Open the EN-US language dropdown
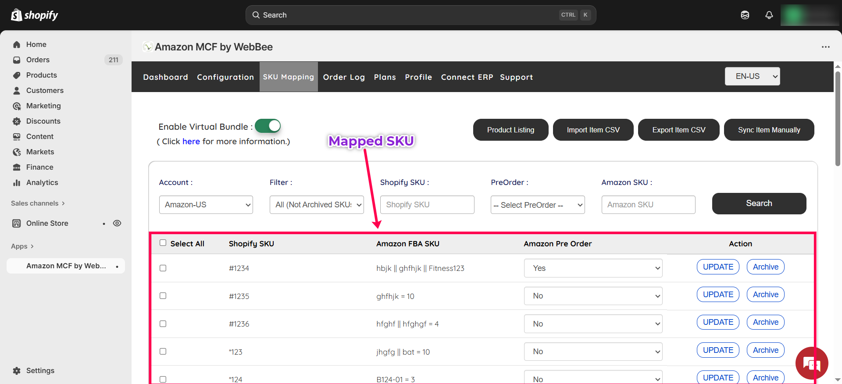The image size is (842, 384). coord(752,76)
